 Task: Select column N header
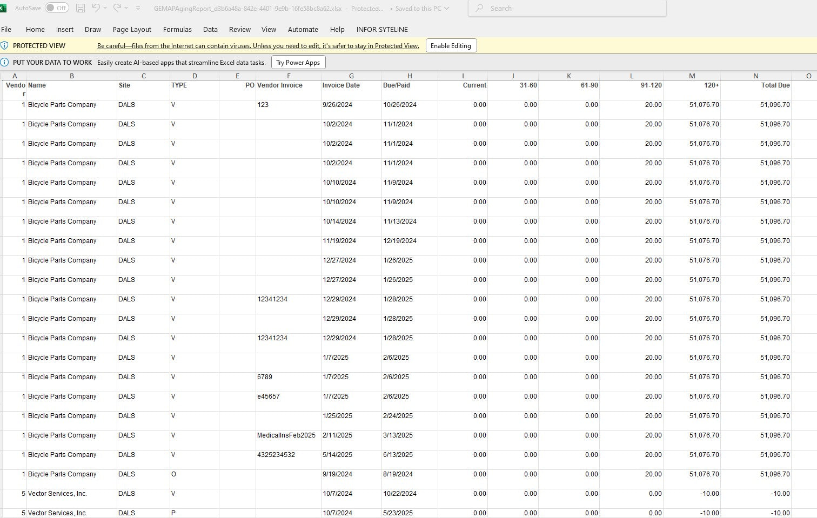756,76
